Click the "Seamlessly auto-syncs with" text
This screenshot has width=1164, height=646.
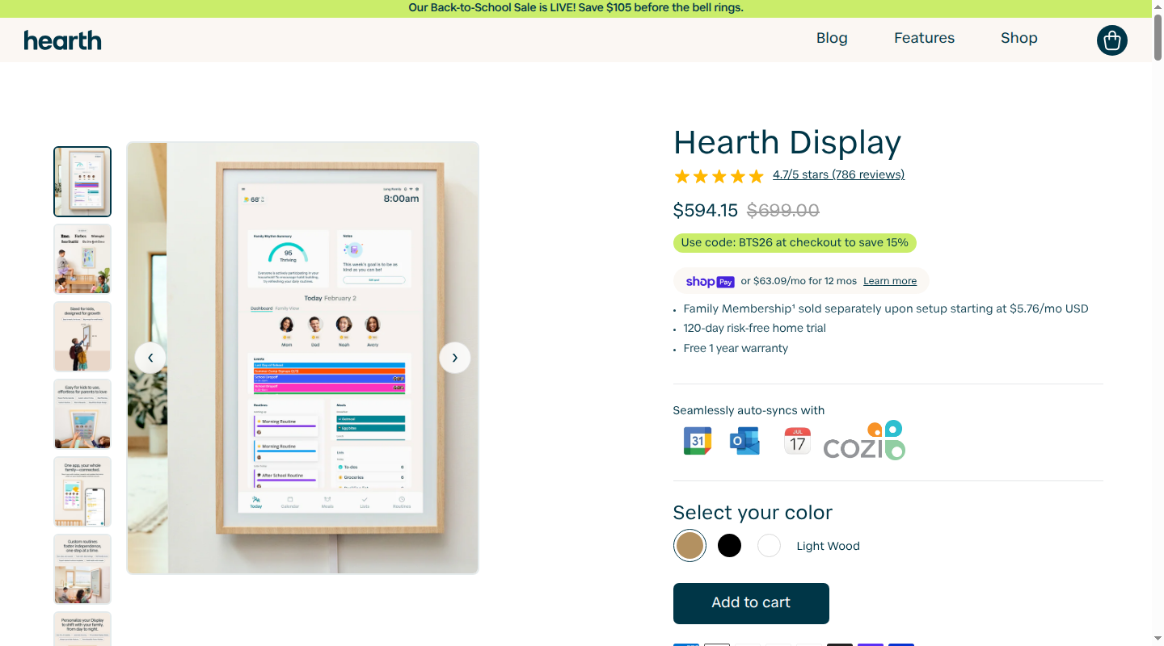tap(749, 410)
